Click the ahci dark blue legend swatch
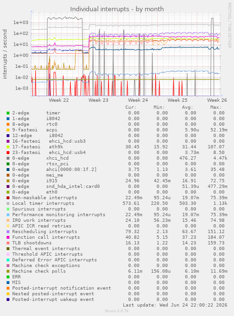The width and height of the screenshot is (234, 316). click(x=8, y=170)
